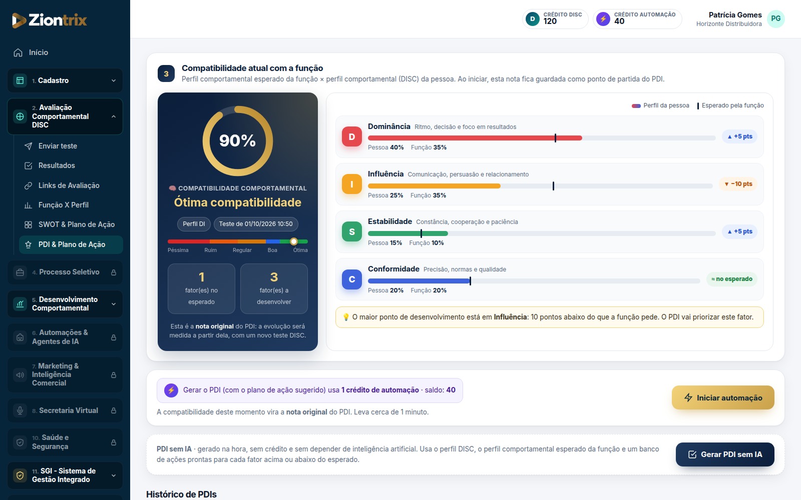Click the Processo Seletivo lock icon
The image size is (801, 500).
114,272
